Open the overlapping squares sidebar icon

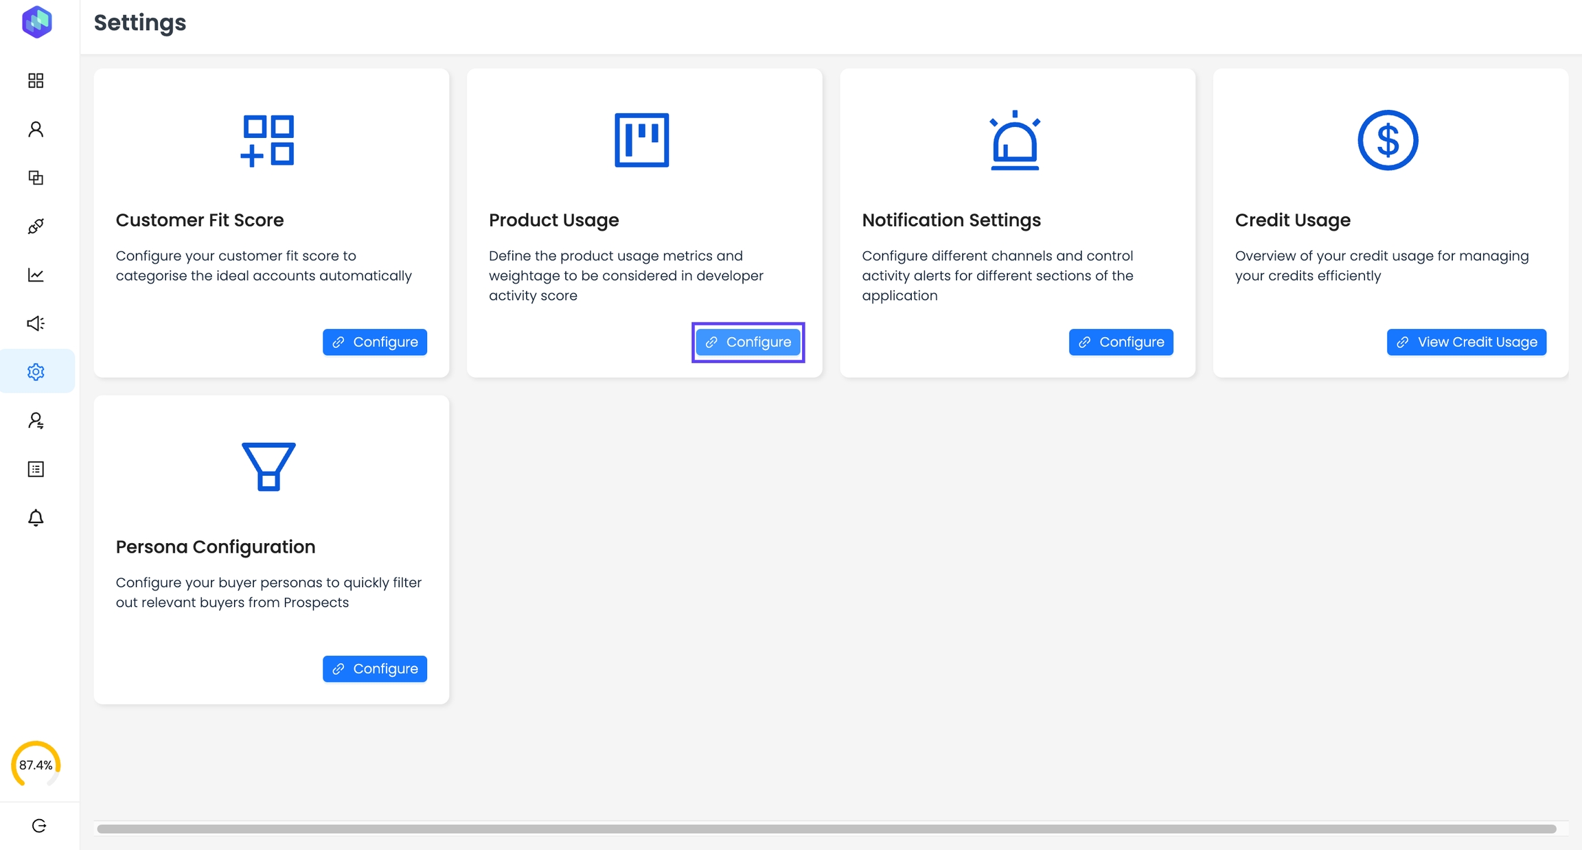(36, 178)
